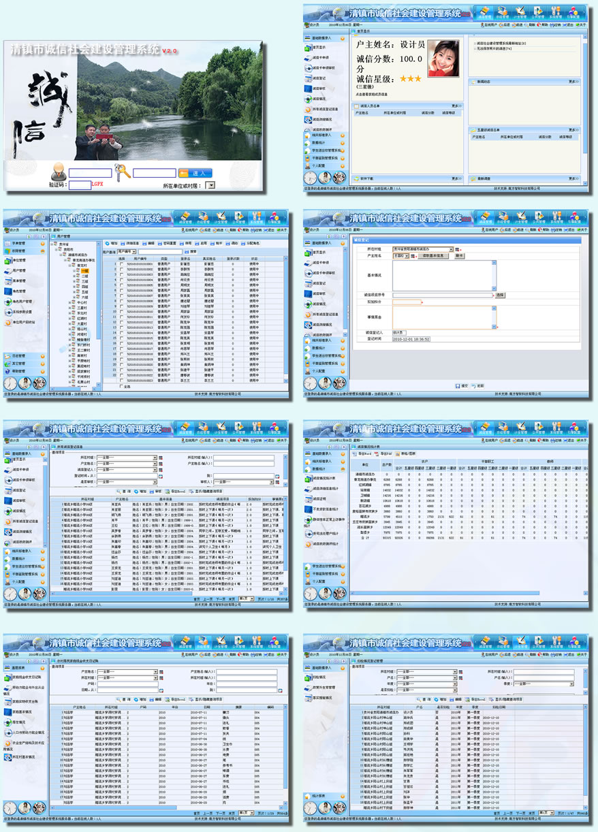Check the row 1 checkbox in user table
Image resolution: width=598 pixels, height=832 pixels.
(x=121, y=264)
